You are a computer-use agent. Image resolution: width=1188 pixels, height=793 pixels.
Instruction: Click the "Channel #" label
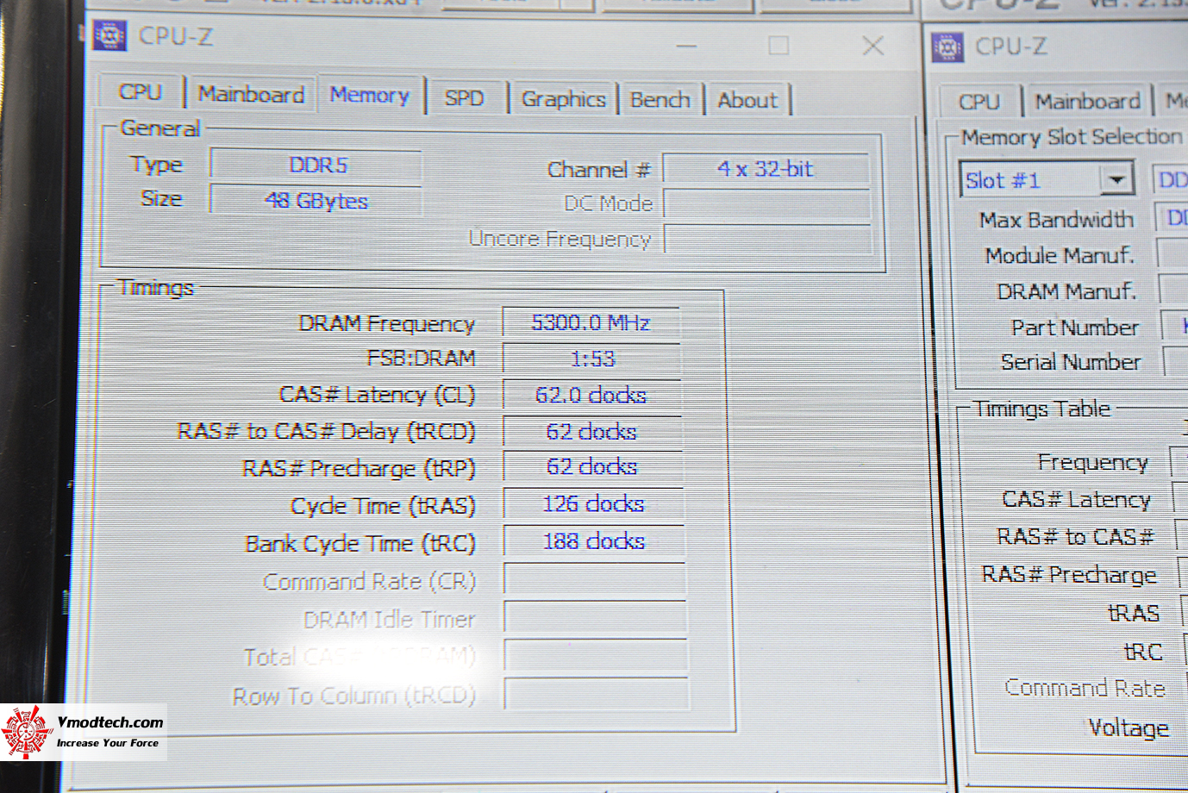(x=598, y=170)
